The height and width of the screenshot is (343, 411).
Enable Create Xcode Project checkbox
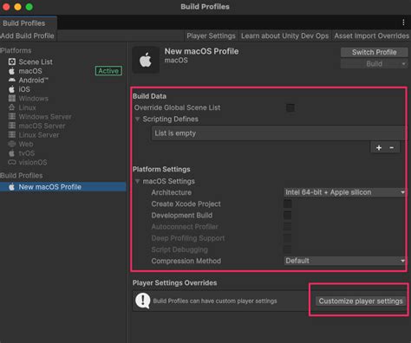288,204
